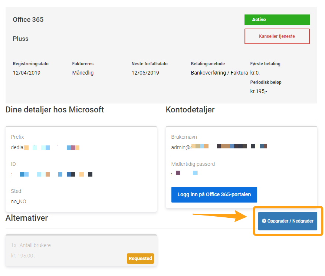Click the Første betaling label
The width and height of the screenshot is (325, 276).
point(265,64)
